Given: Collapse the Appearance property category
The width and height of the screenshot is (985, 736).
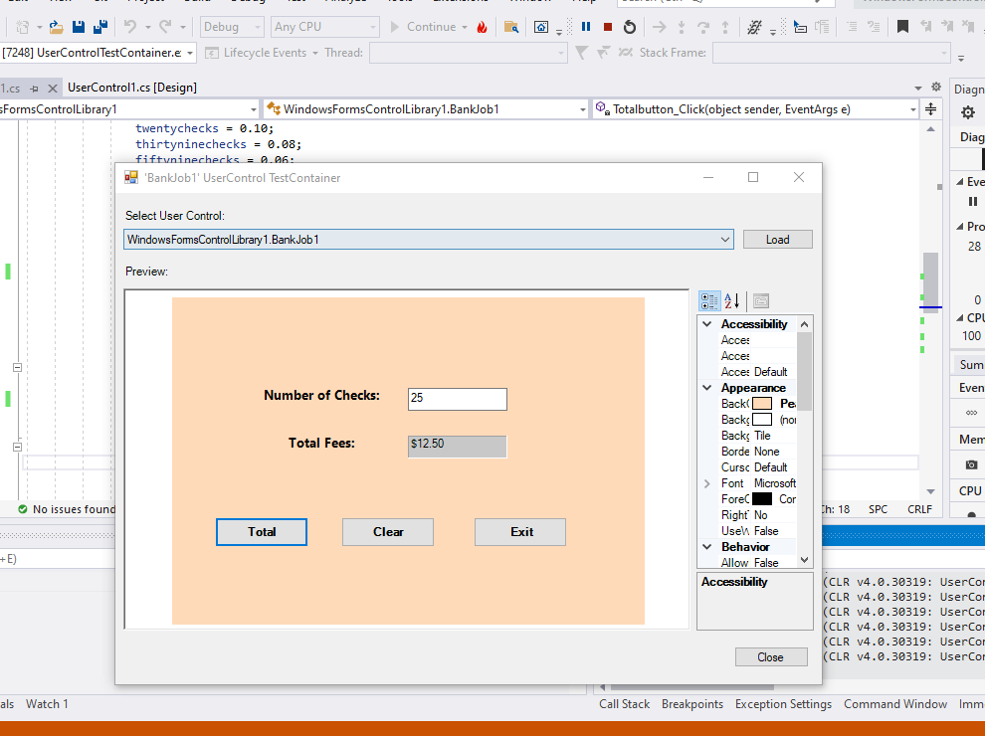Looking at the screenshot, I should [x=706, y=388].
